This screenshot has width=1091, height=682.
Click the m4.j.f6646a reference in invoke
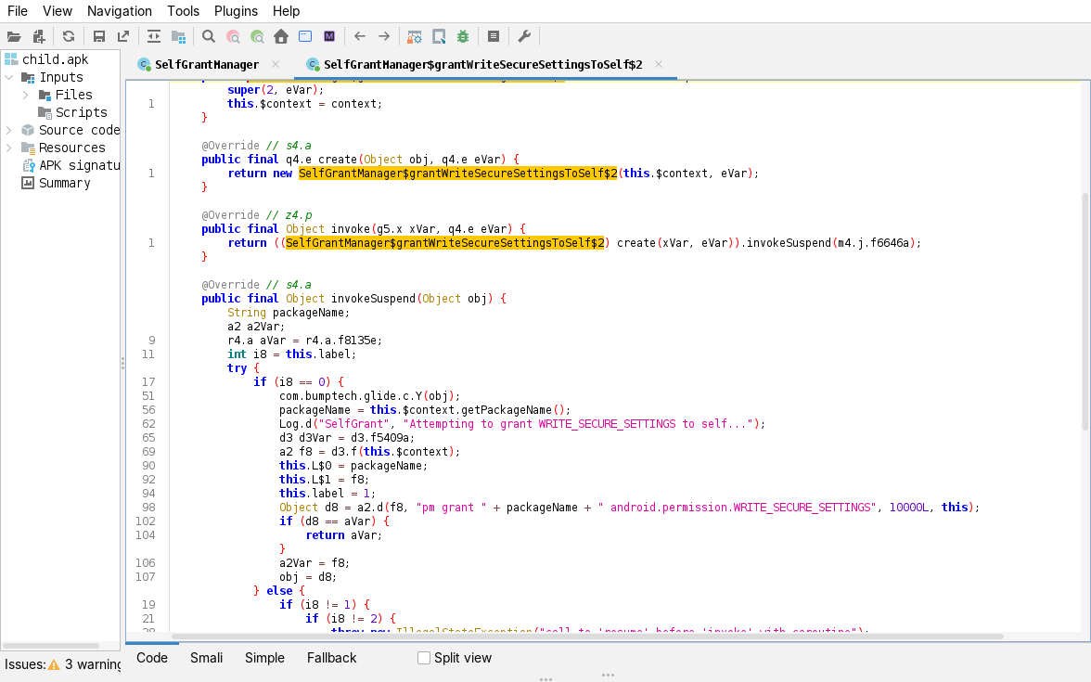click(873, 243)
